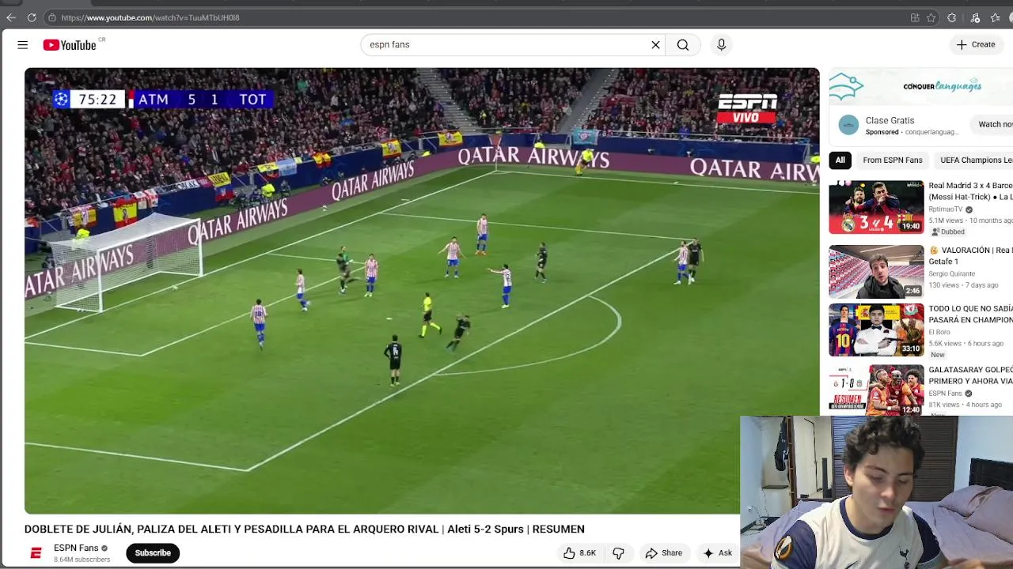Run the search with the magnifier icon
The image size is (1013, 569).
[683, 45]
